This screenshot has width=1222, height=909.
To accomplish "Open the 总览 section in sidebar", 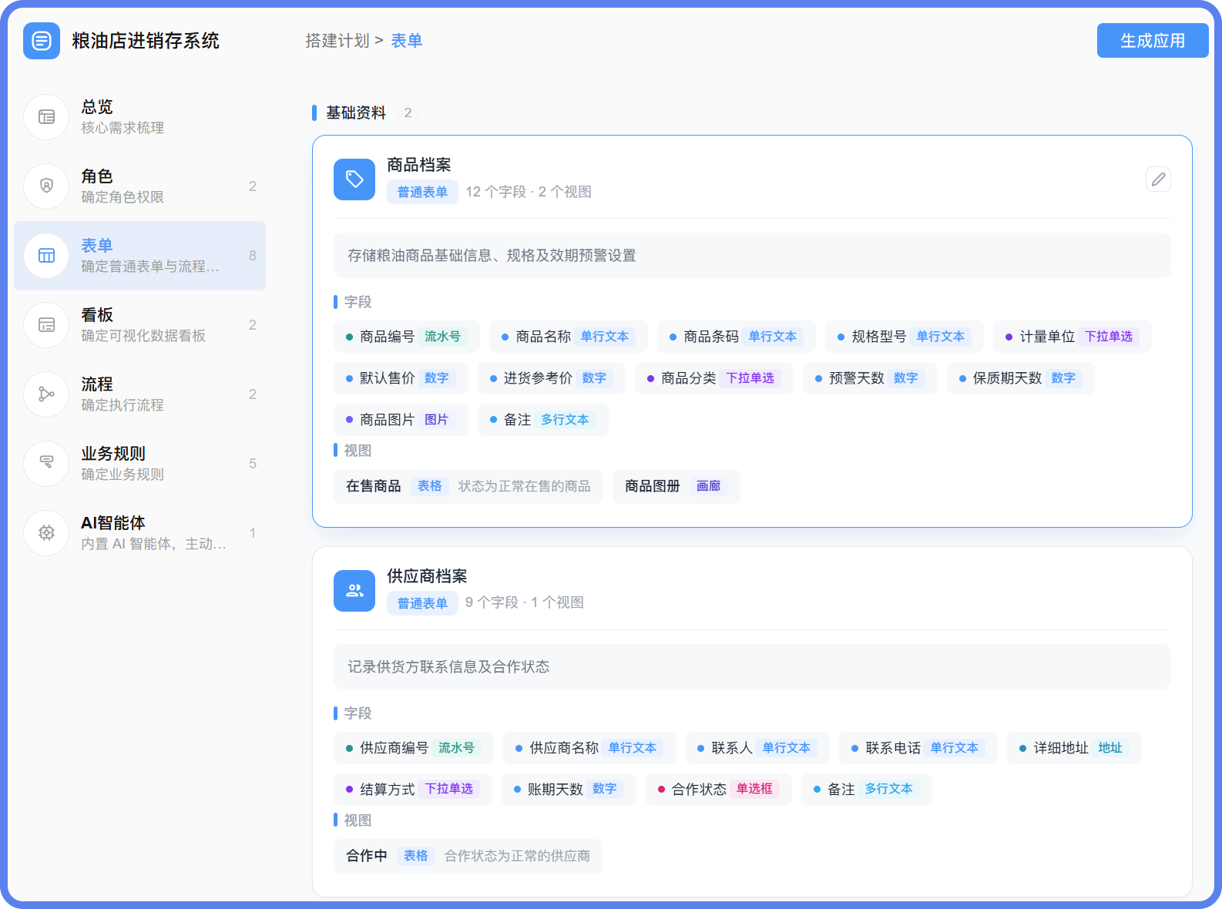I will 140,117.
